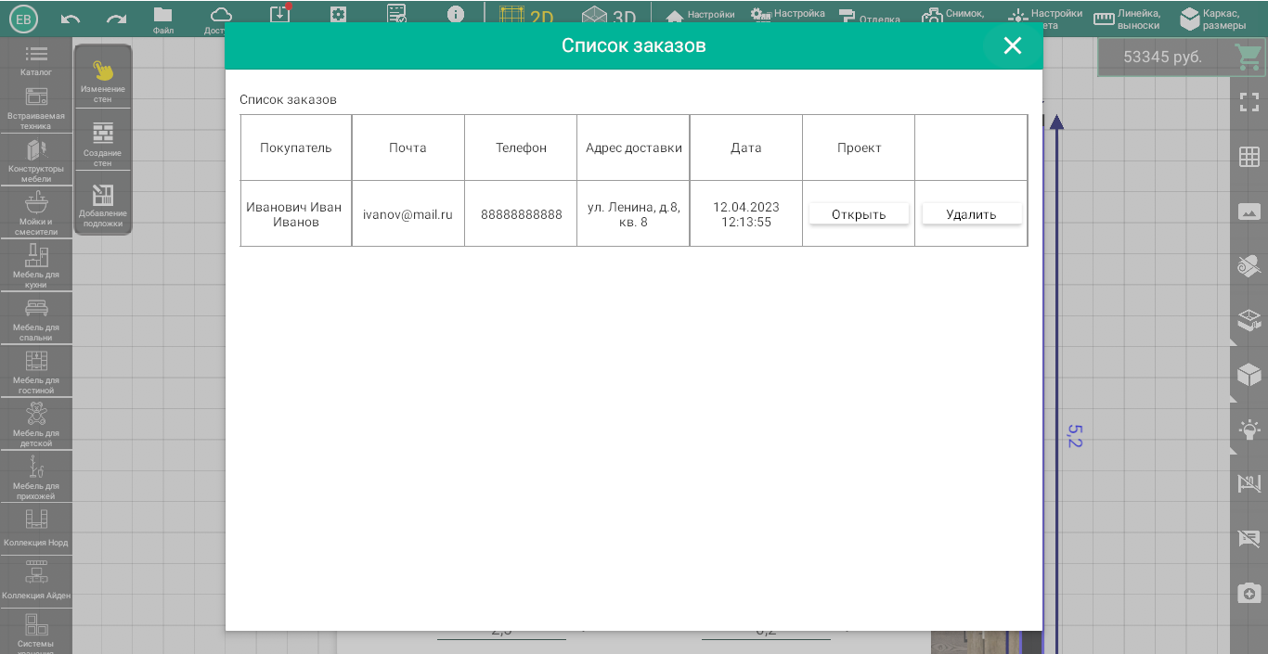The height and width of the screenshot is (654, 1268).
Task: Open the order checklist icon
Action: [396, 15]
